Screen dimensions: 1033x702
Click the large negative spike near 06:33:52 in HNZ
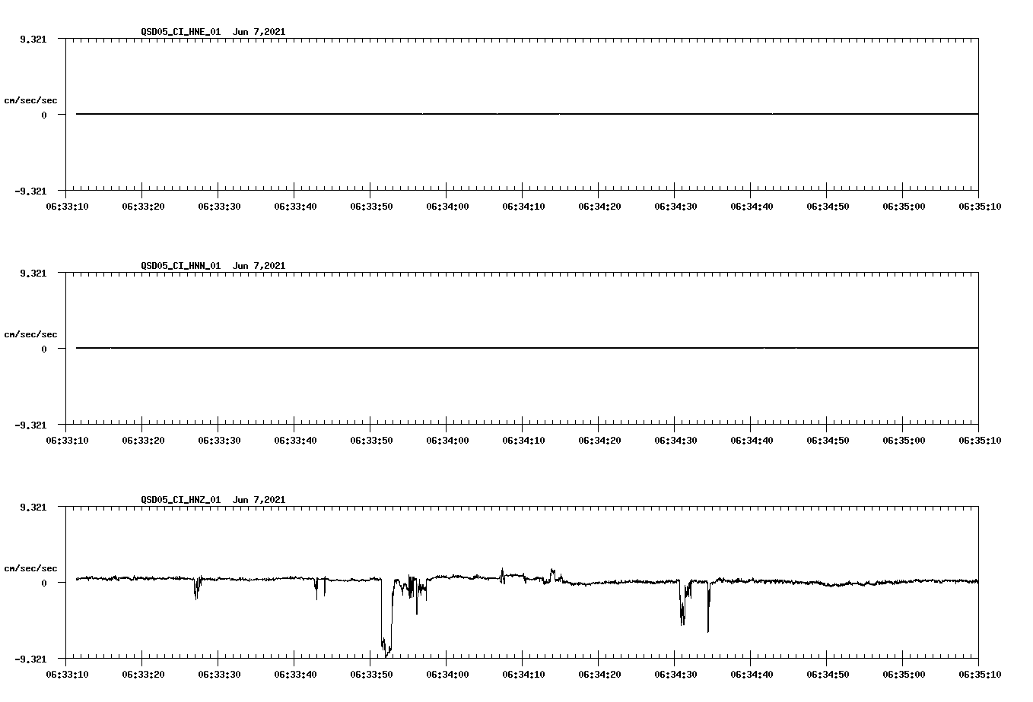386,619
